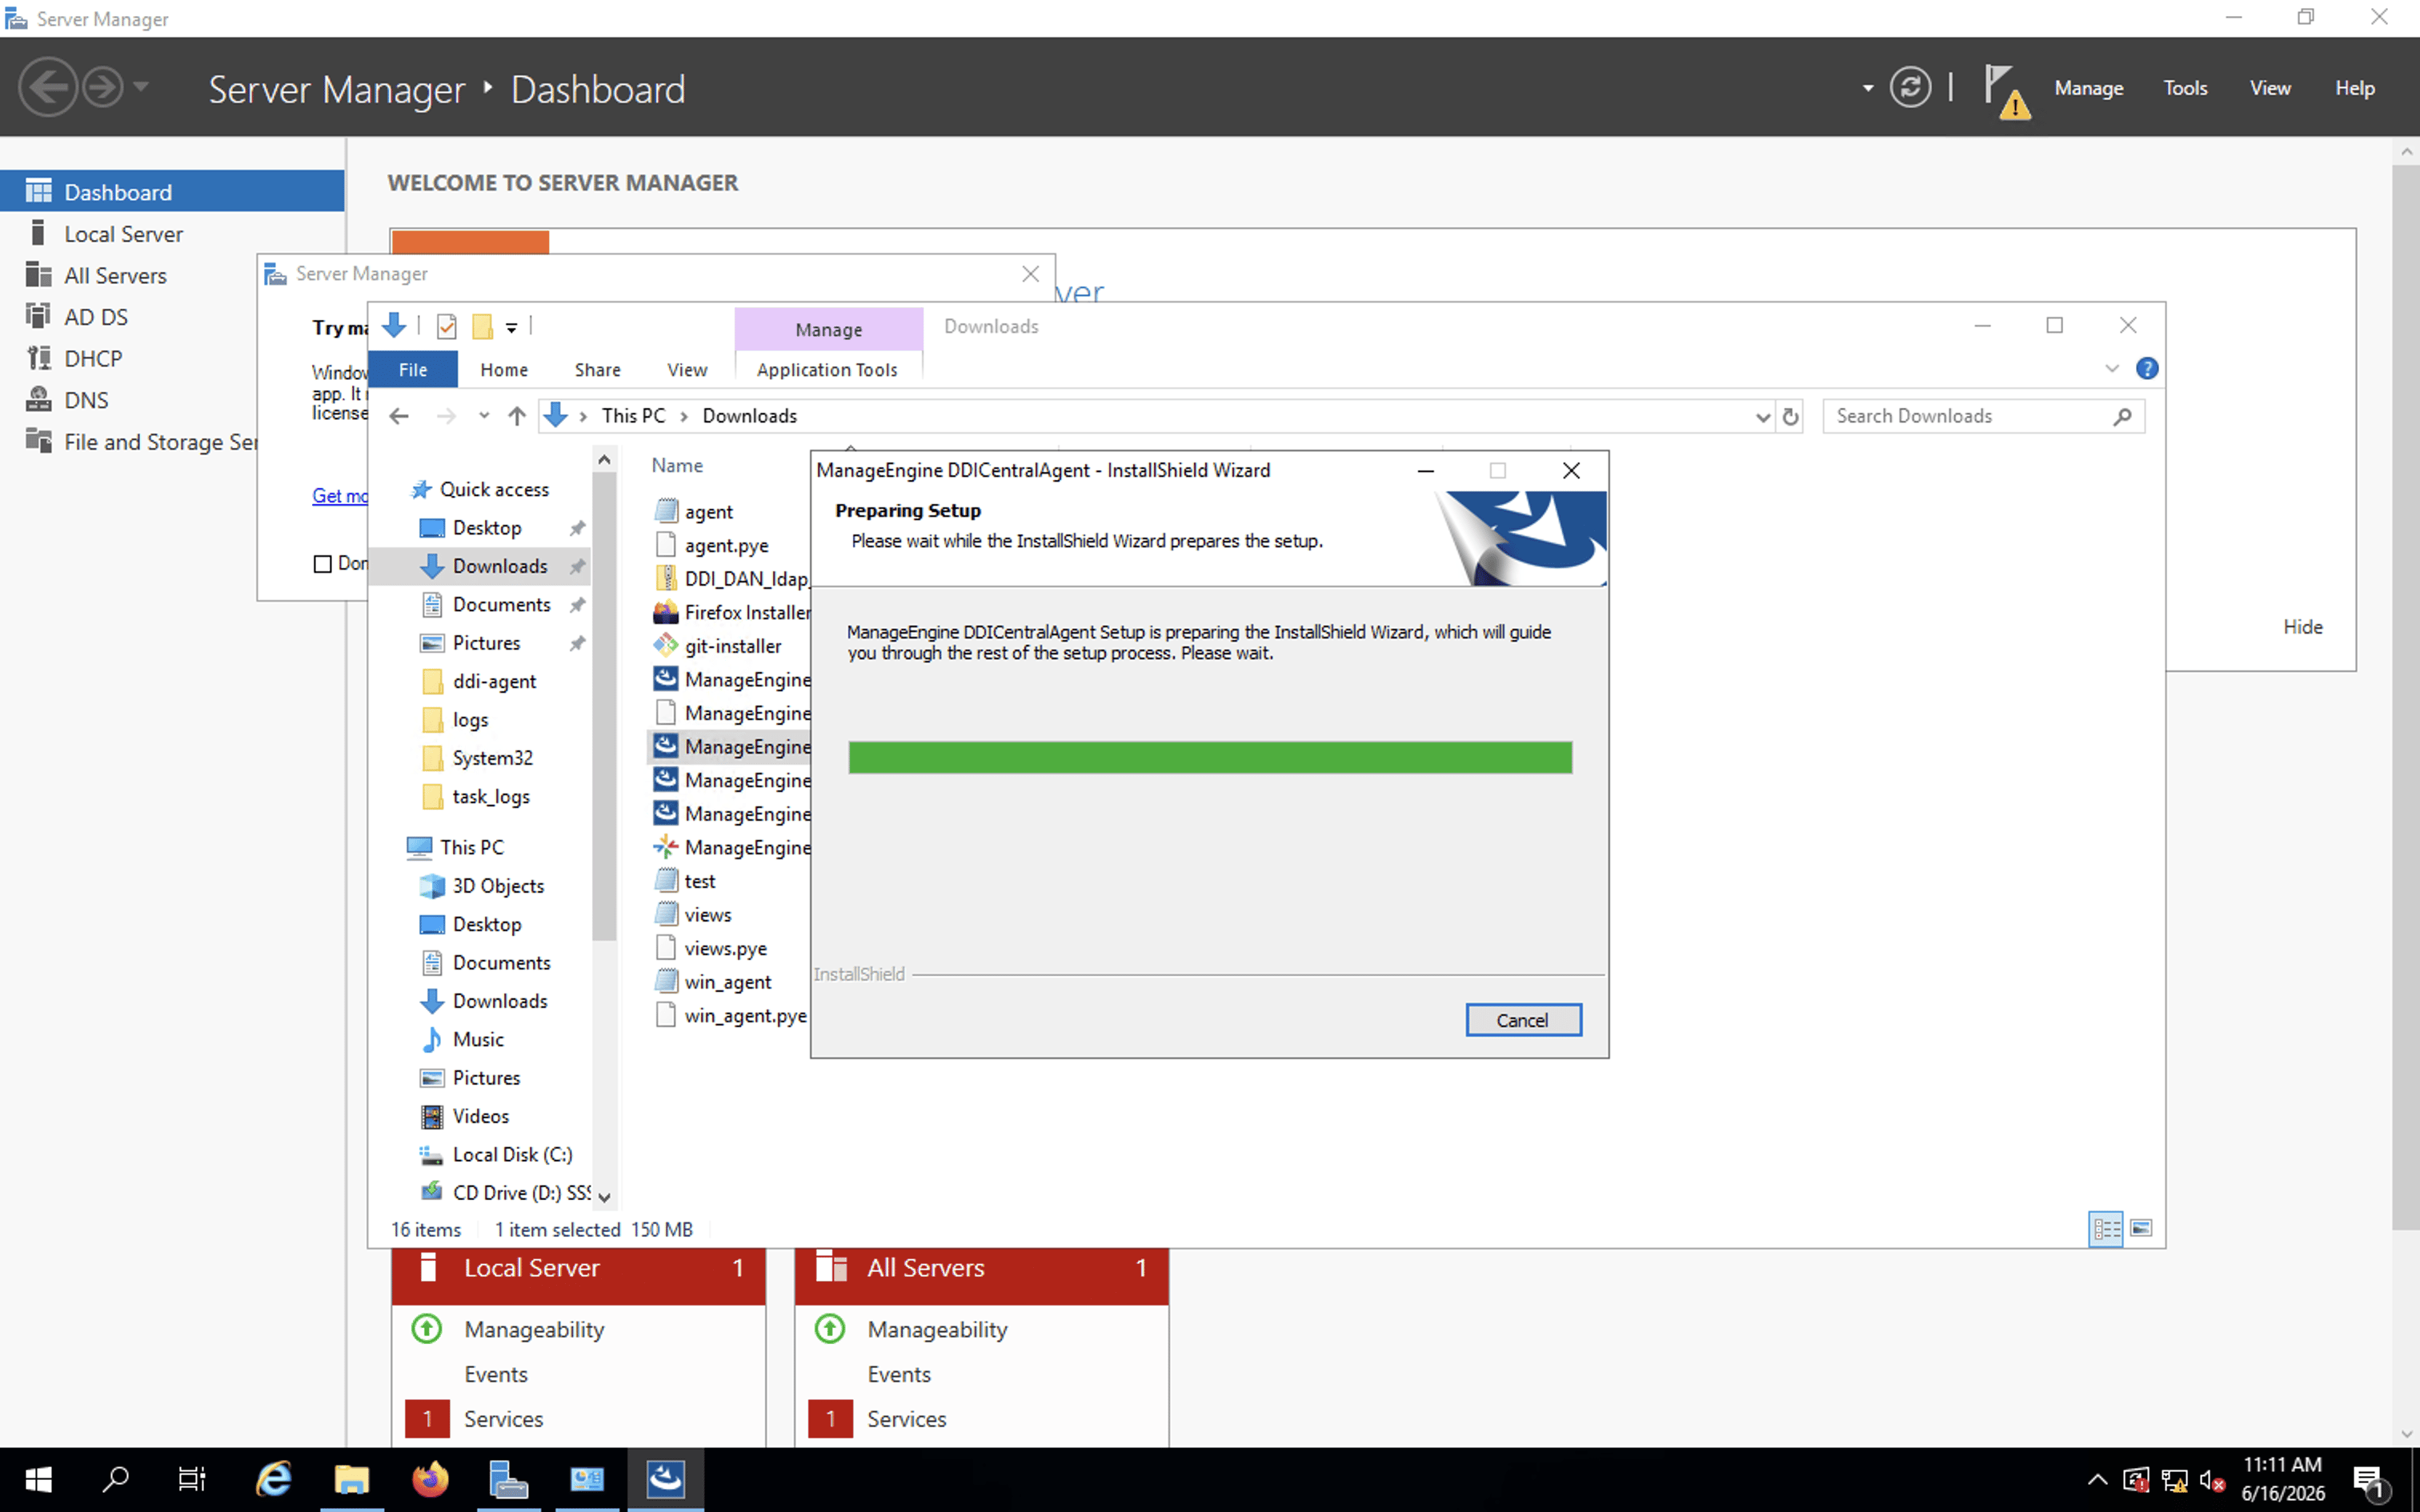Click the Server Manager forward arrow
Image resolution: width=2420 pixels, height=1512 pixels.
click(102, 88)
